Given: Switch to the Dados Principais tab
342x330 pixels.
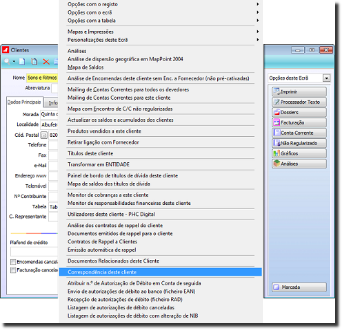Looking at the screenshot, I should click(24, 102).
